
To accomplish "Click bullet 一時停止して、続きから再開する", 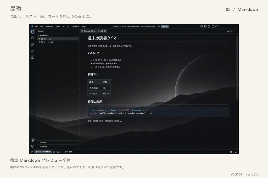I will 107,67.
